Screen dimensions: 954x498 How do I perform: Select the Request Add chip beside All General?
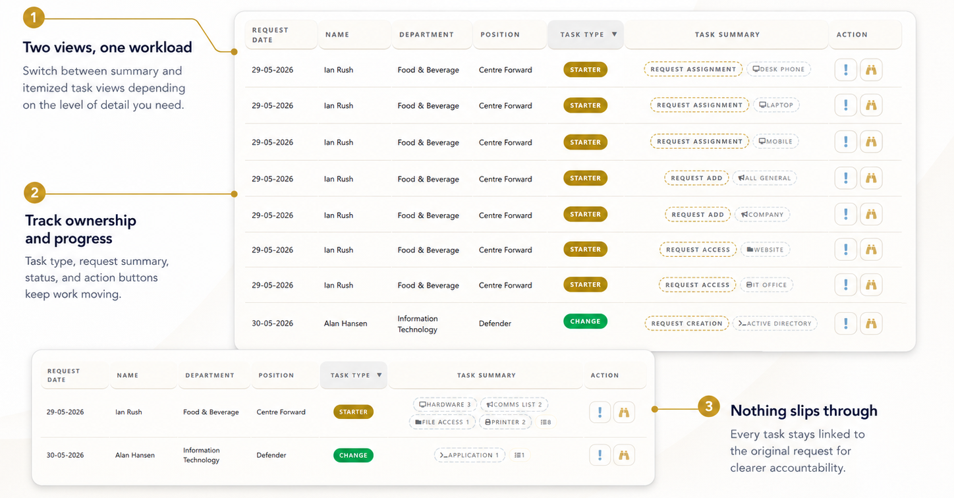point(697,178)
